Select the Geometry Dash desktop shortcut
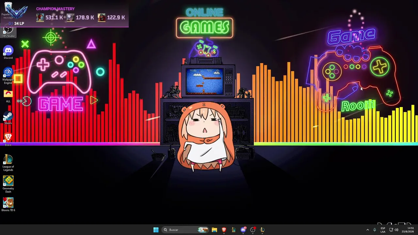Screen dimensions: 418x235 click(8, 184)
